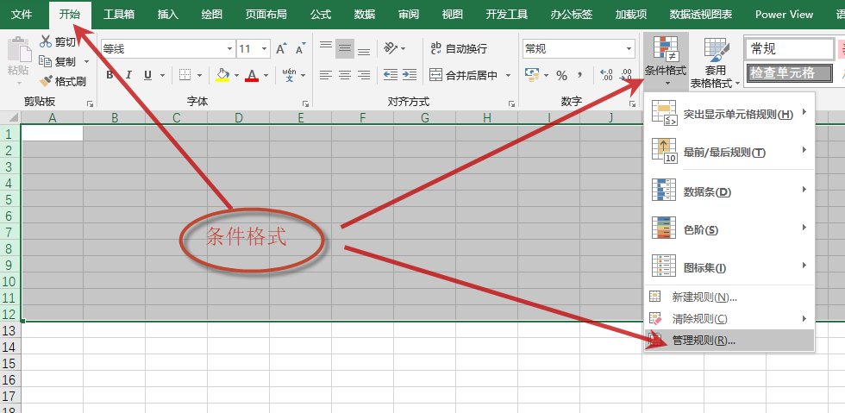845x413 pixels.
Task: Align text right
Action: tap(364, 75)
